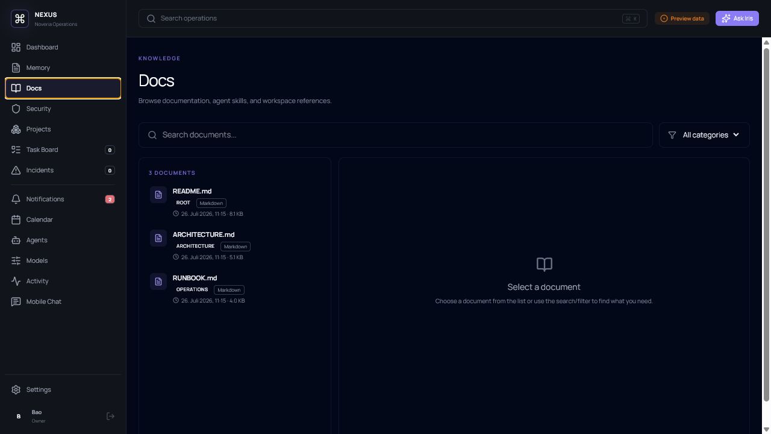Click the Mobile Chat message icon
This screenshot has height=434, width=771.
[16, 301]
